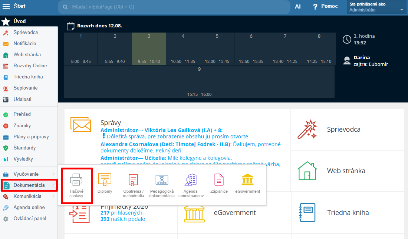Click the Prijímačky red form icon
This screenshot has height=239, width=408.
coord(79,213)
